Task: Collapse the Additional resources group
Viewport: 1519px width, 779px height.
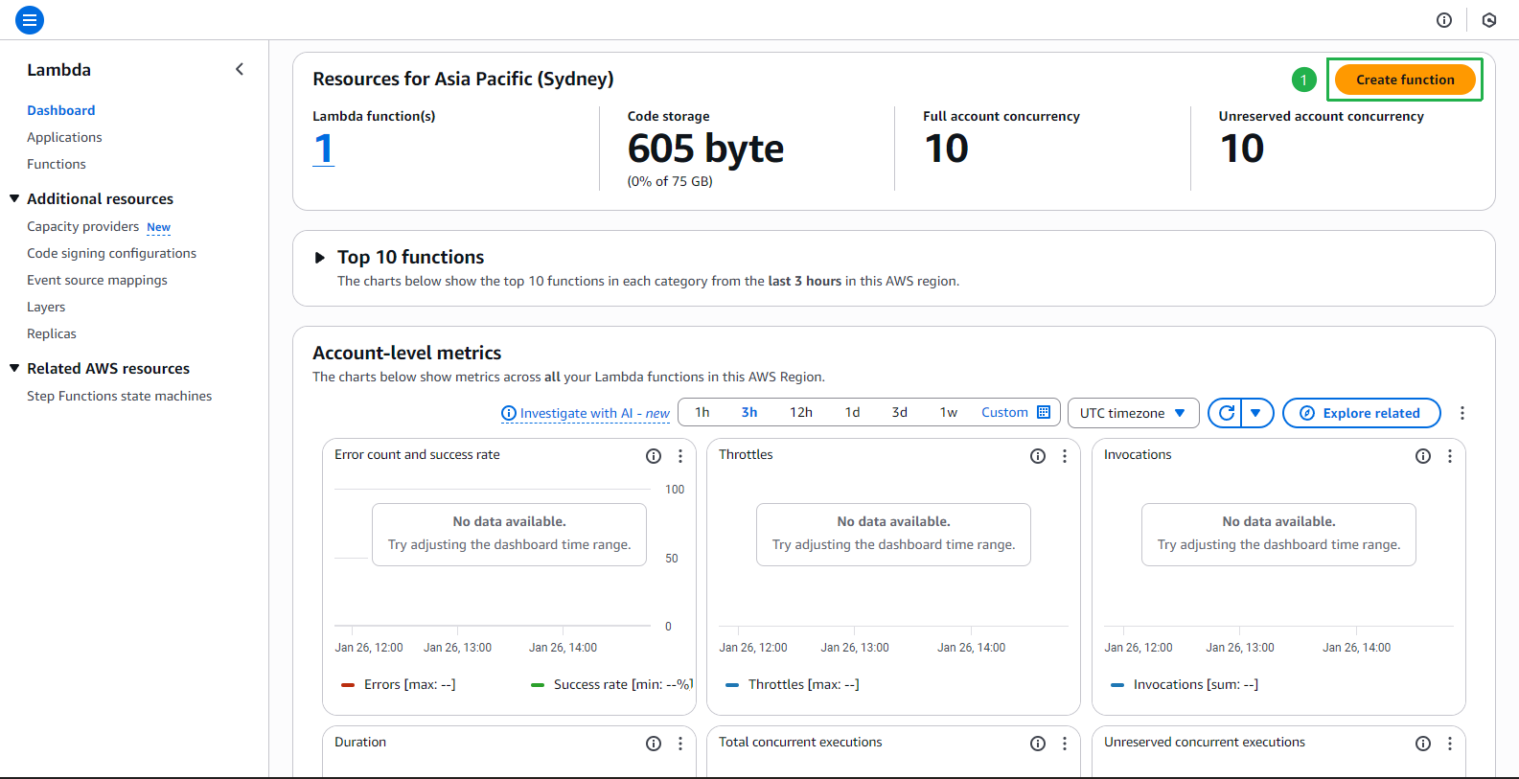Action: point(14,198)
